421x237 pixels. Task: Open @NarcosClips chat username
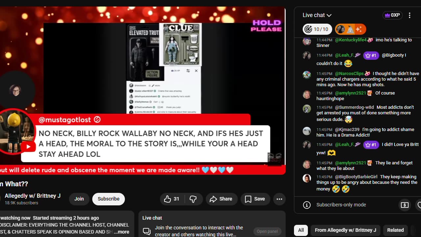pyautogui.click(x=349, y=74)
